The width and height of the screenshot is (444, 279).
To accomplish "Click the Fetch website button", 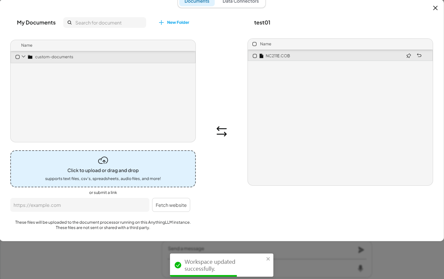I will click(x=171, y=205).
